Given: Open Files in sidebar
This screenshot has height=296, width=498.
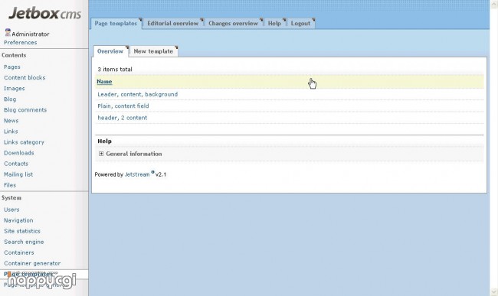Looking at the screenshot, I should point(10,185).
